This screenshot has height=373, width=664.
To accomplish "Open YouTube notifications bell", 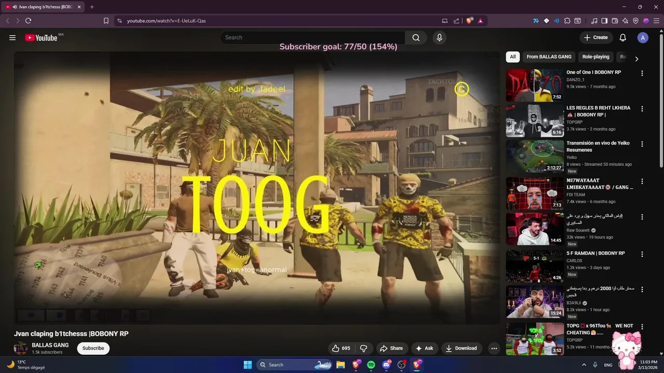I will pyautogui.click(x=623, y=37).
